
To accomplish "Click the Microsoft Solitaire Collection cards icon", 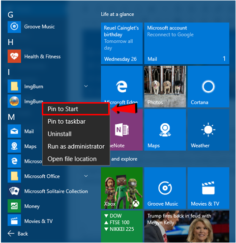I will pyautogui.click(x=14, y=191).
